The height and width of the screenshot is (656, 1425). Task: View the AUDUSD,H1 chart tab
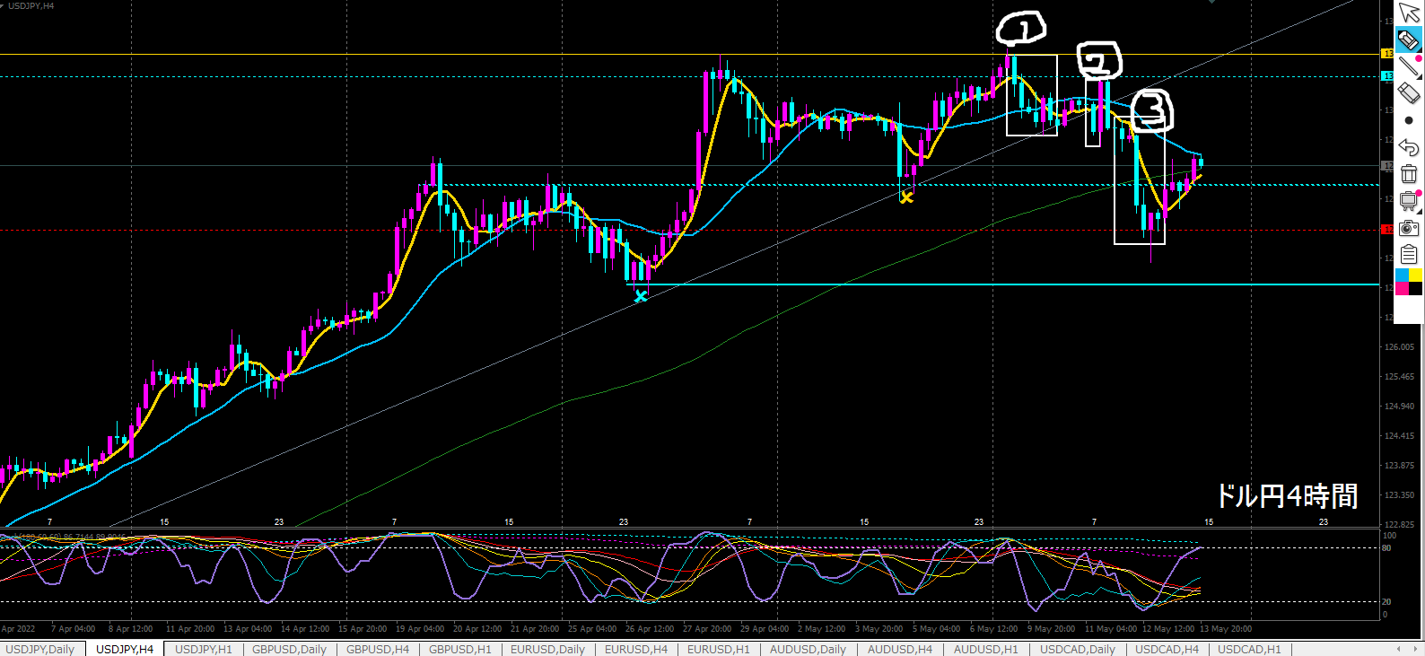point(986,649)
